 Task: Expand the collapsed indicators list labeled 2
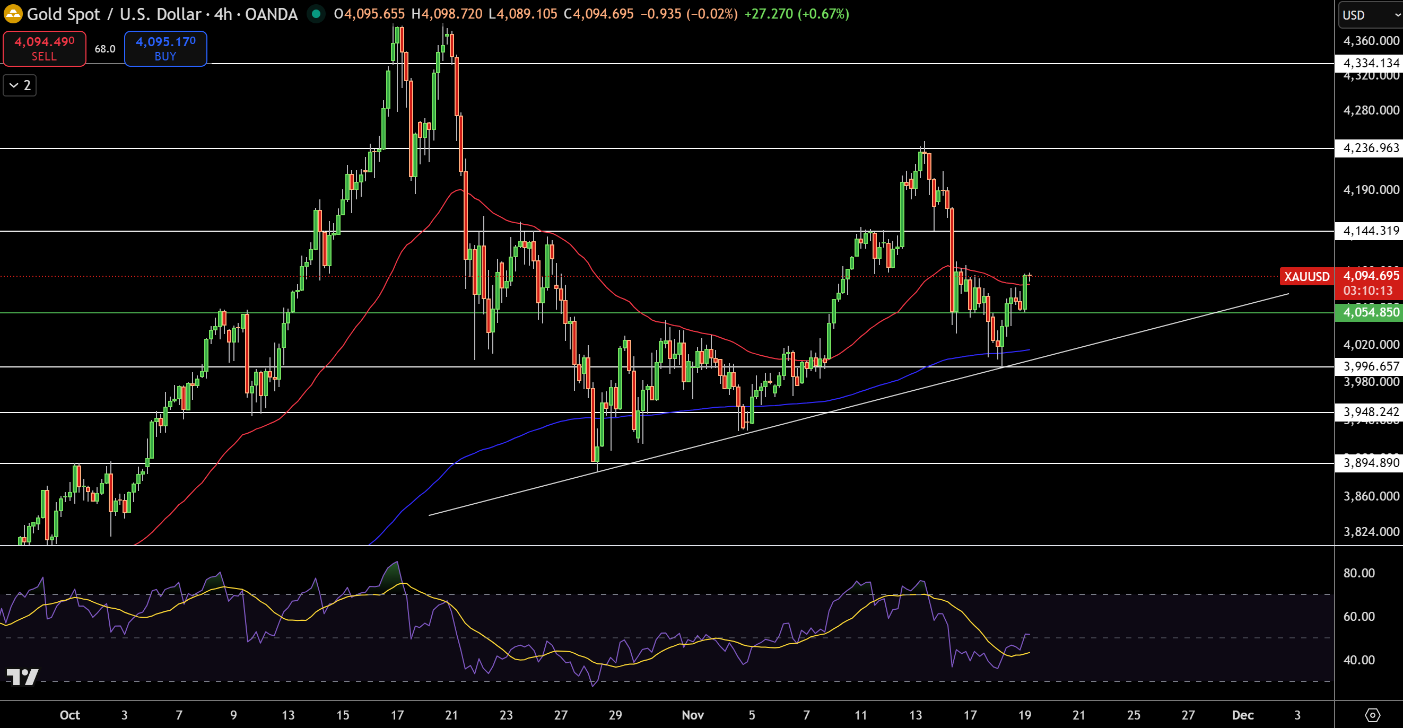pos(19,85)
